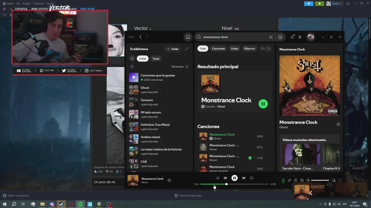Open Windows Start menu
371x208 pixels.
tap(4, 204)
